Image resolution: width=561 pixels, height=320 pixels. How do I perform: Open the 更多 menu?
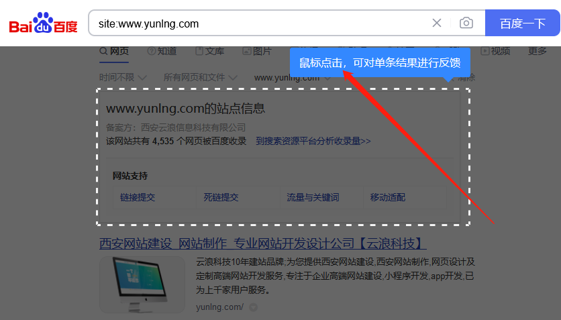point(537,51)
